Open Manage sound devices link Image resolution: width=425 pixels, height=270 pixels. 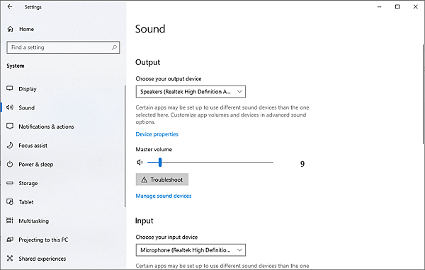[164, 196]
